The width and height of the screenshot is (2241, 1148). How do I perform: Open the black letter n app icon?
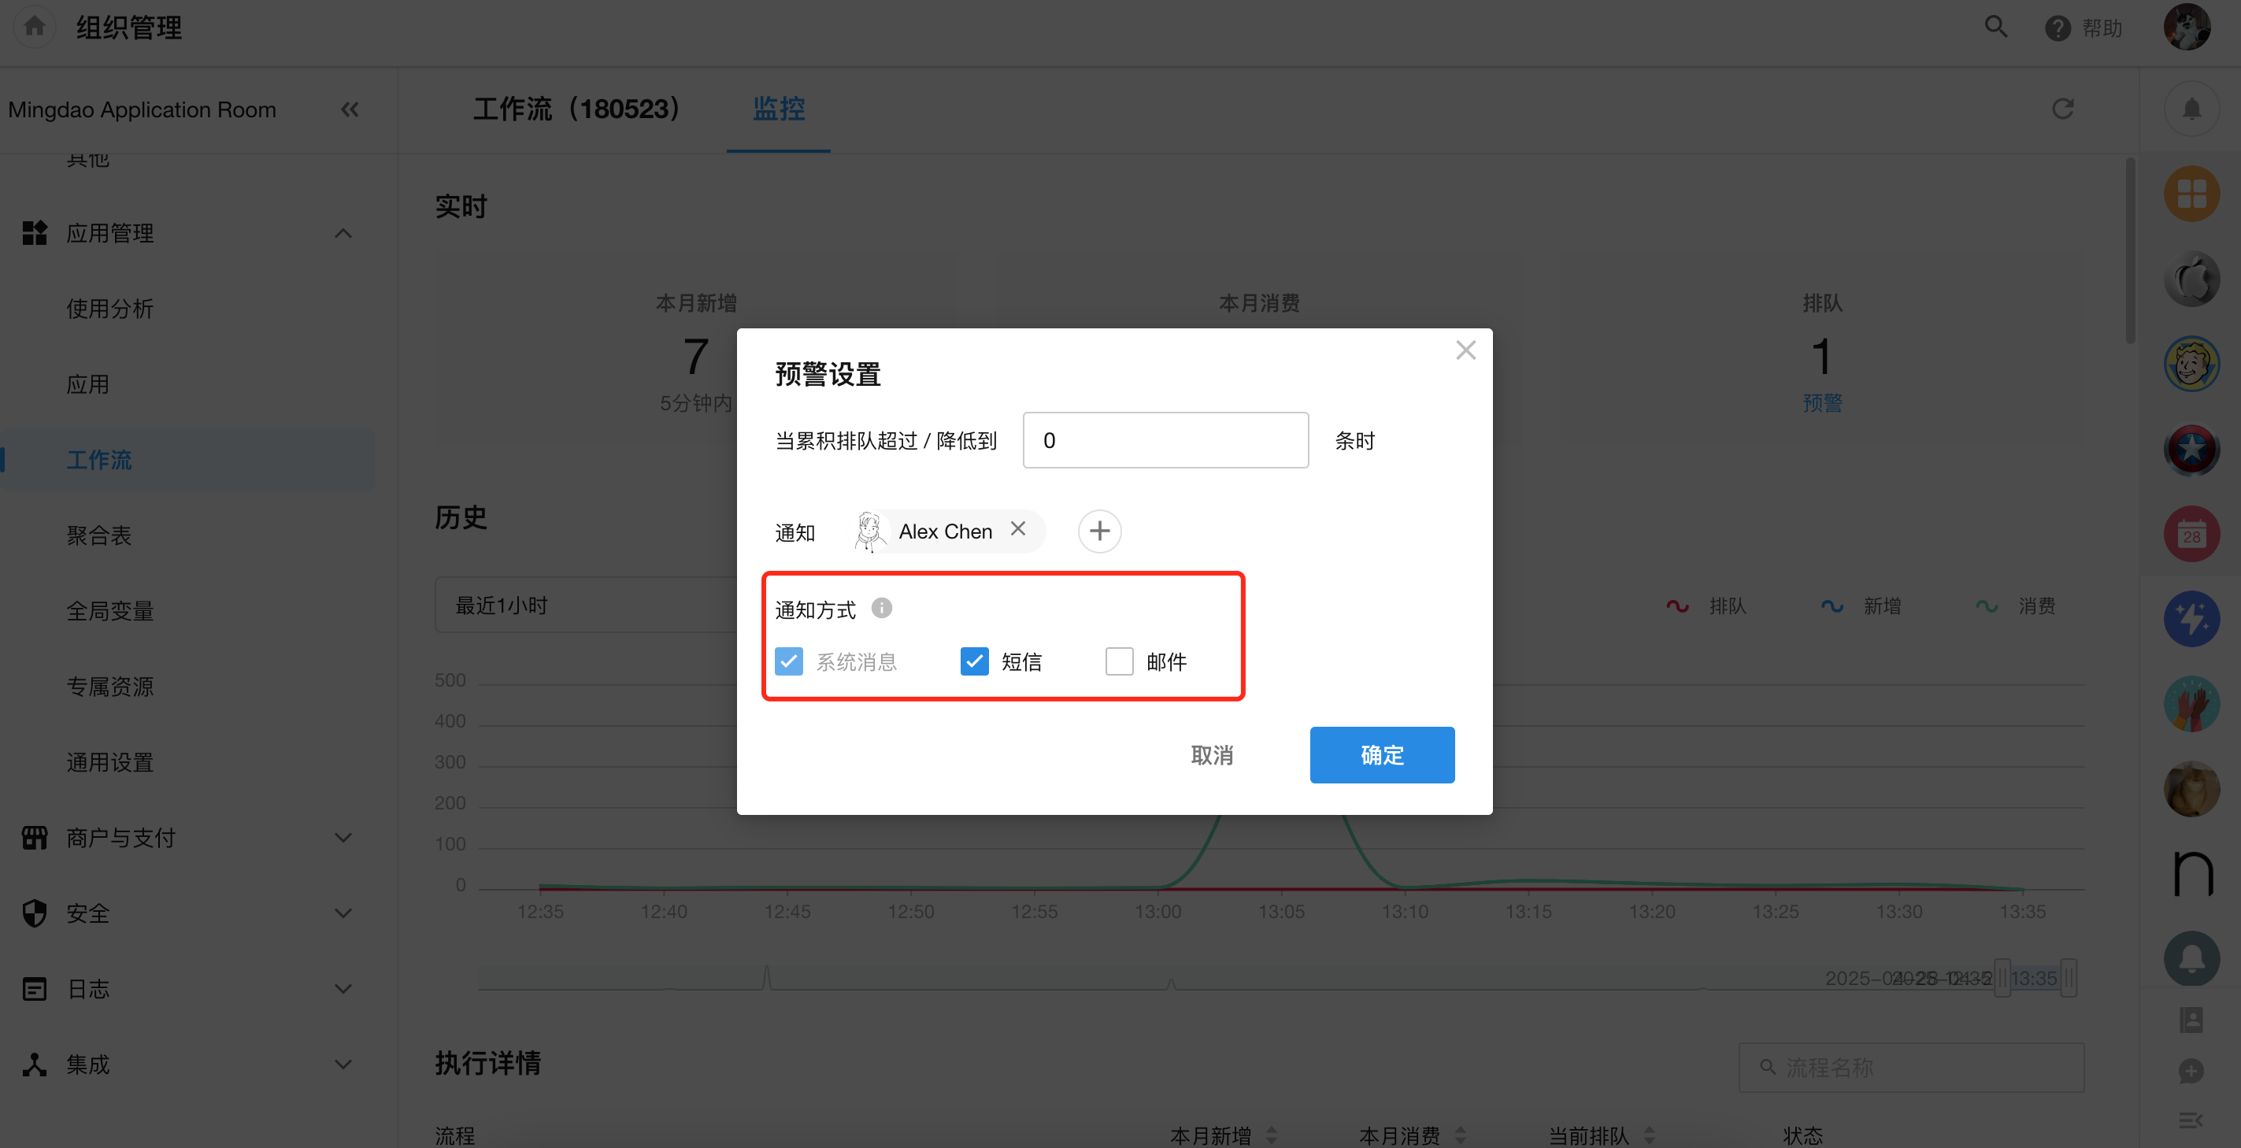(x=2191, y=874)
